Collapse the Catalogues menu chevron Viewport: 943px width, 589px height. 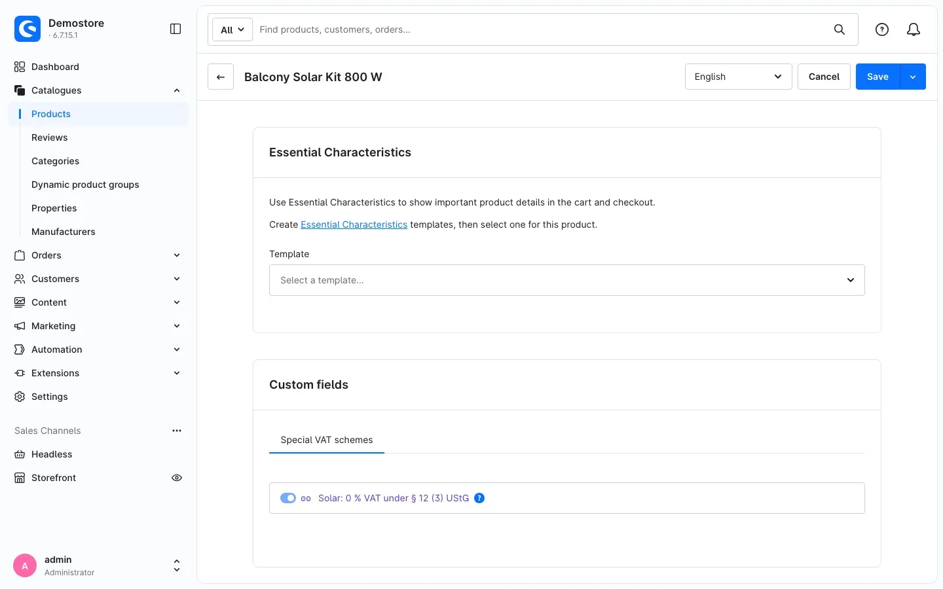click(177, 90)
